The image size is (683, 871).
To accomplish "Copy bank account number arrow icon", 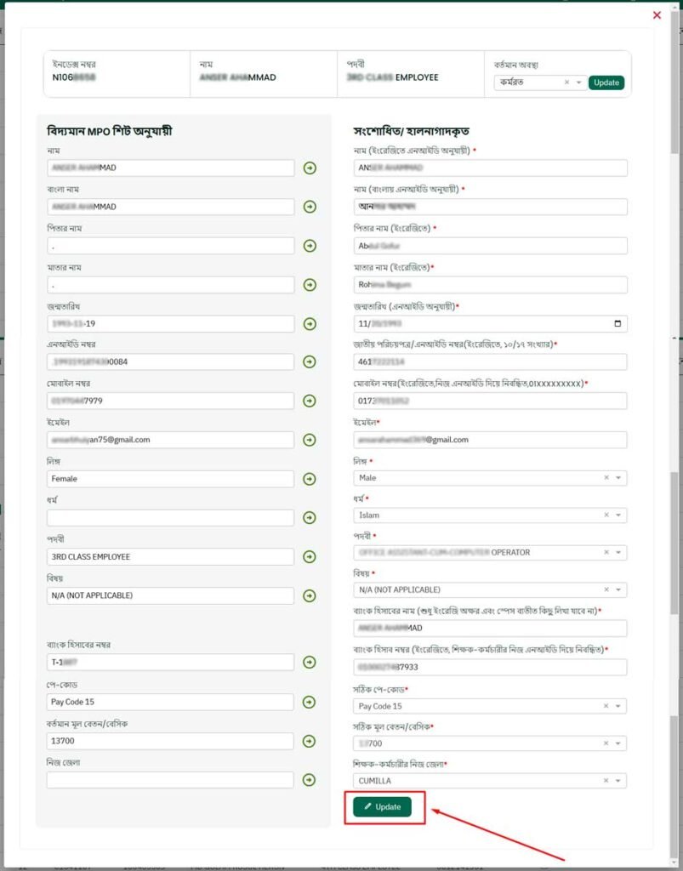I will (x=310, y=662).
